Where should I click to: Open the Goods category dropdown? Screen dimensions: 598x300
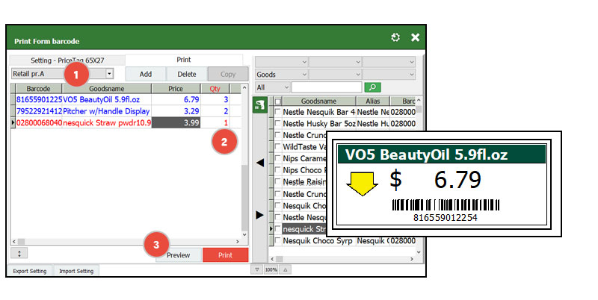click(x=282, y=74)
